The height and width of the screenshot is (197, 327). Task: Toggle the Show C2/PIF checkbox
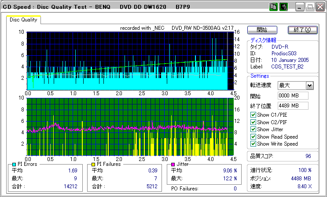click(x=253, y=122)
